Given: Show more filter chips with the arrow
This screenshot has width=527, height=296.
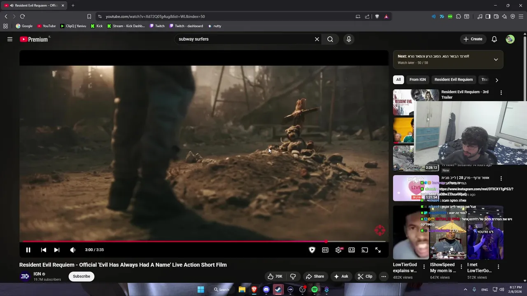Looking at the screenshot, I should (x=497, y=80).
